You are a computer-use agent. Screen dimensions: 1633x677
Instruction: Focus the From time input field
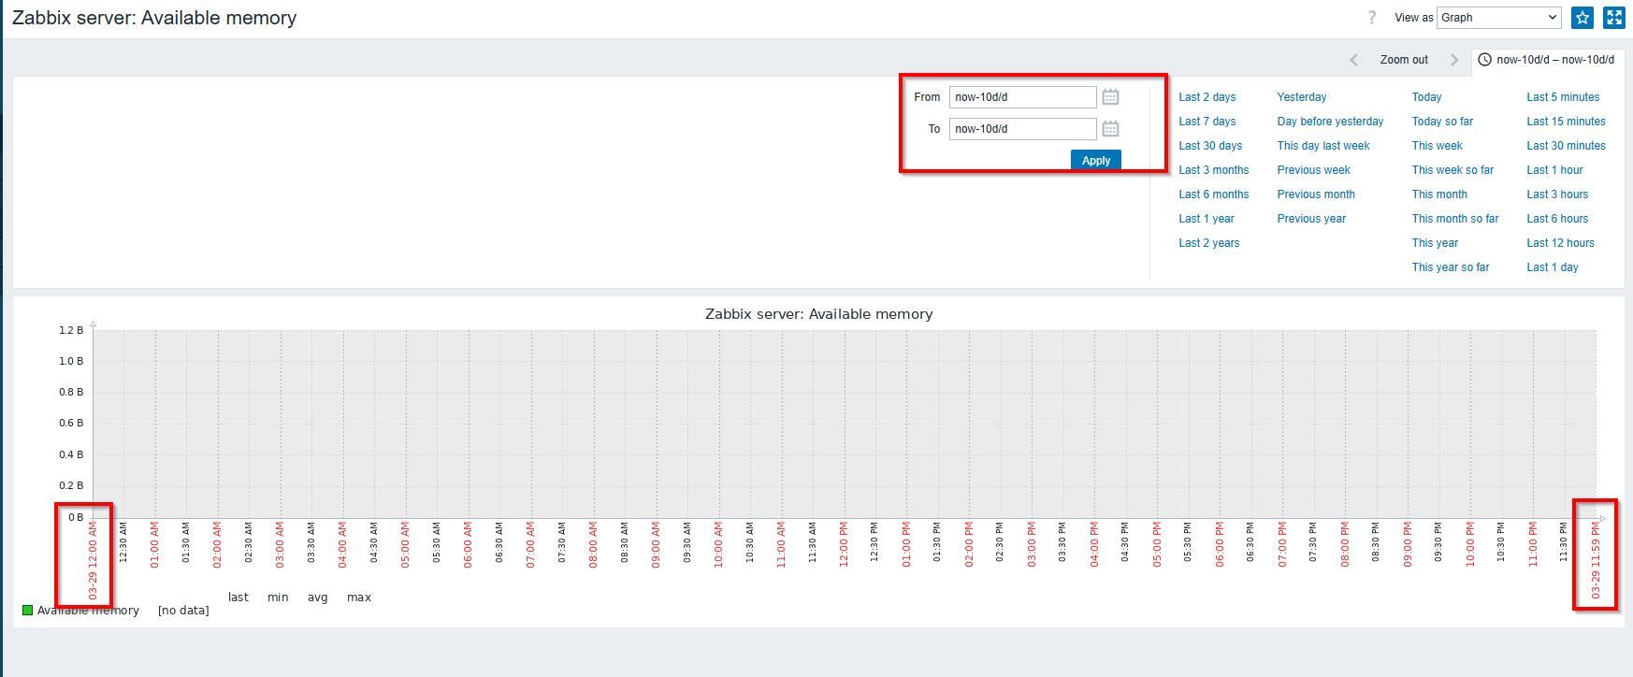[x=1023, y=97]
